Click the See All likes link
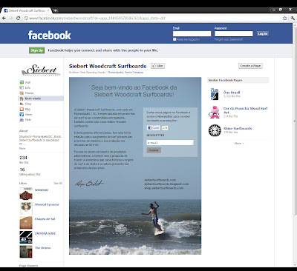This screenshot has height=271, width=297. click(x=58, y=183)
